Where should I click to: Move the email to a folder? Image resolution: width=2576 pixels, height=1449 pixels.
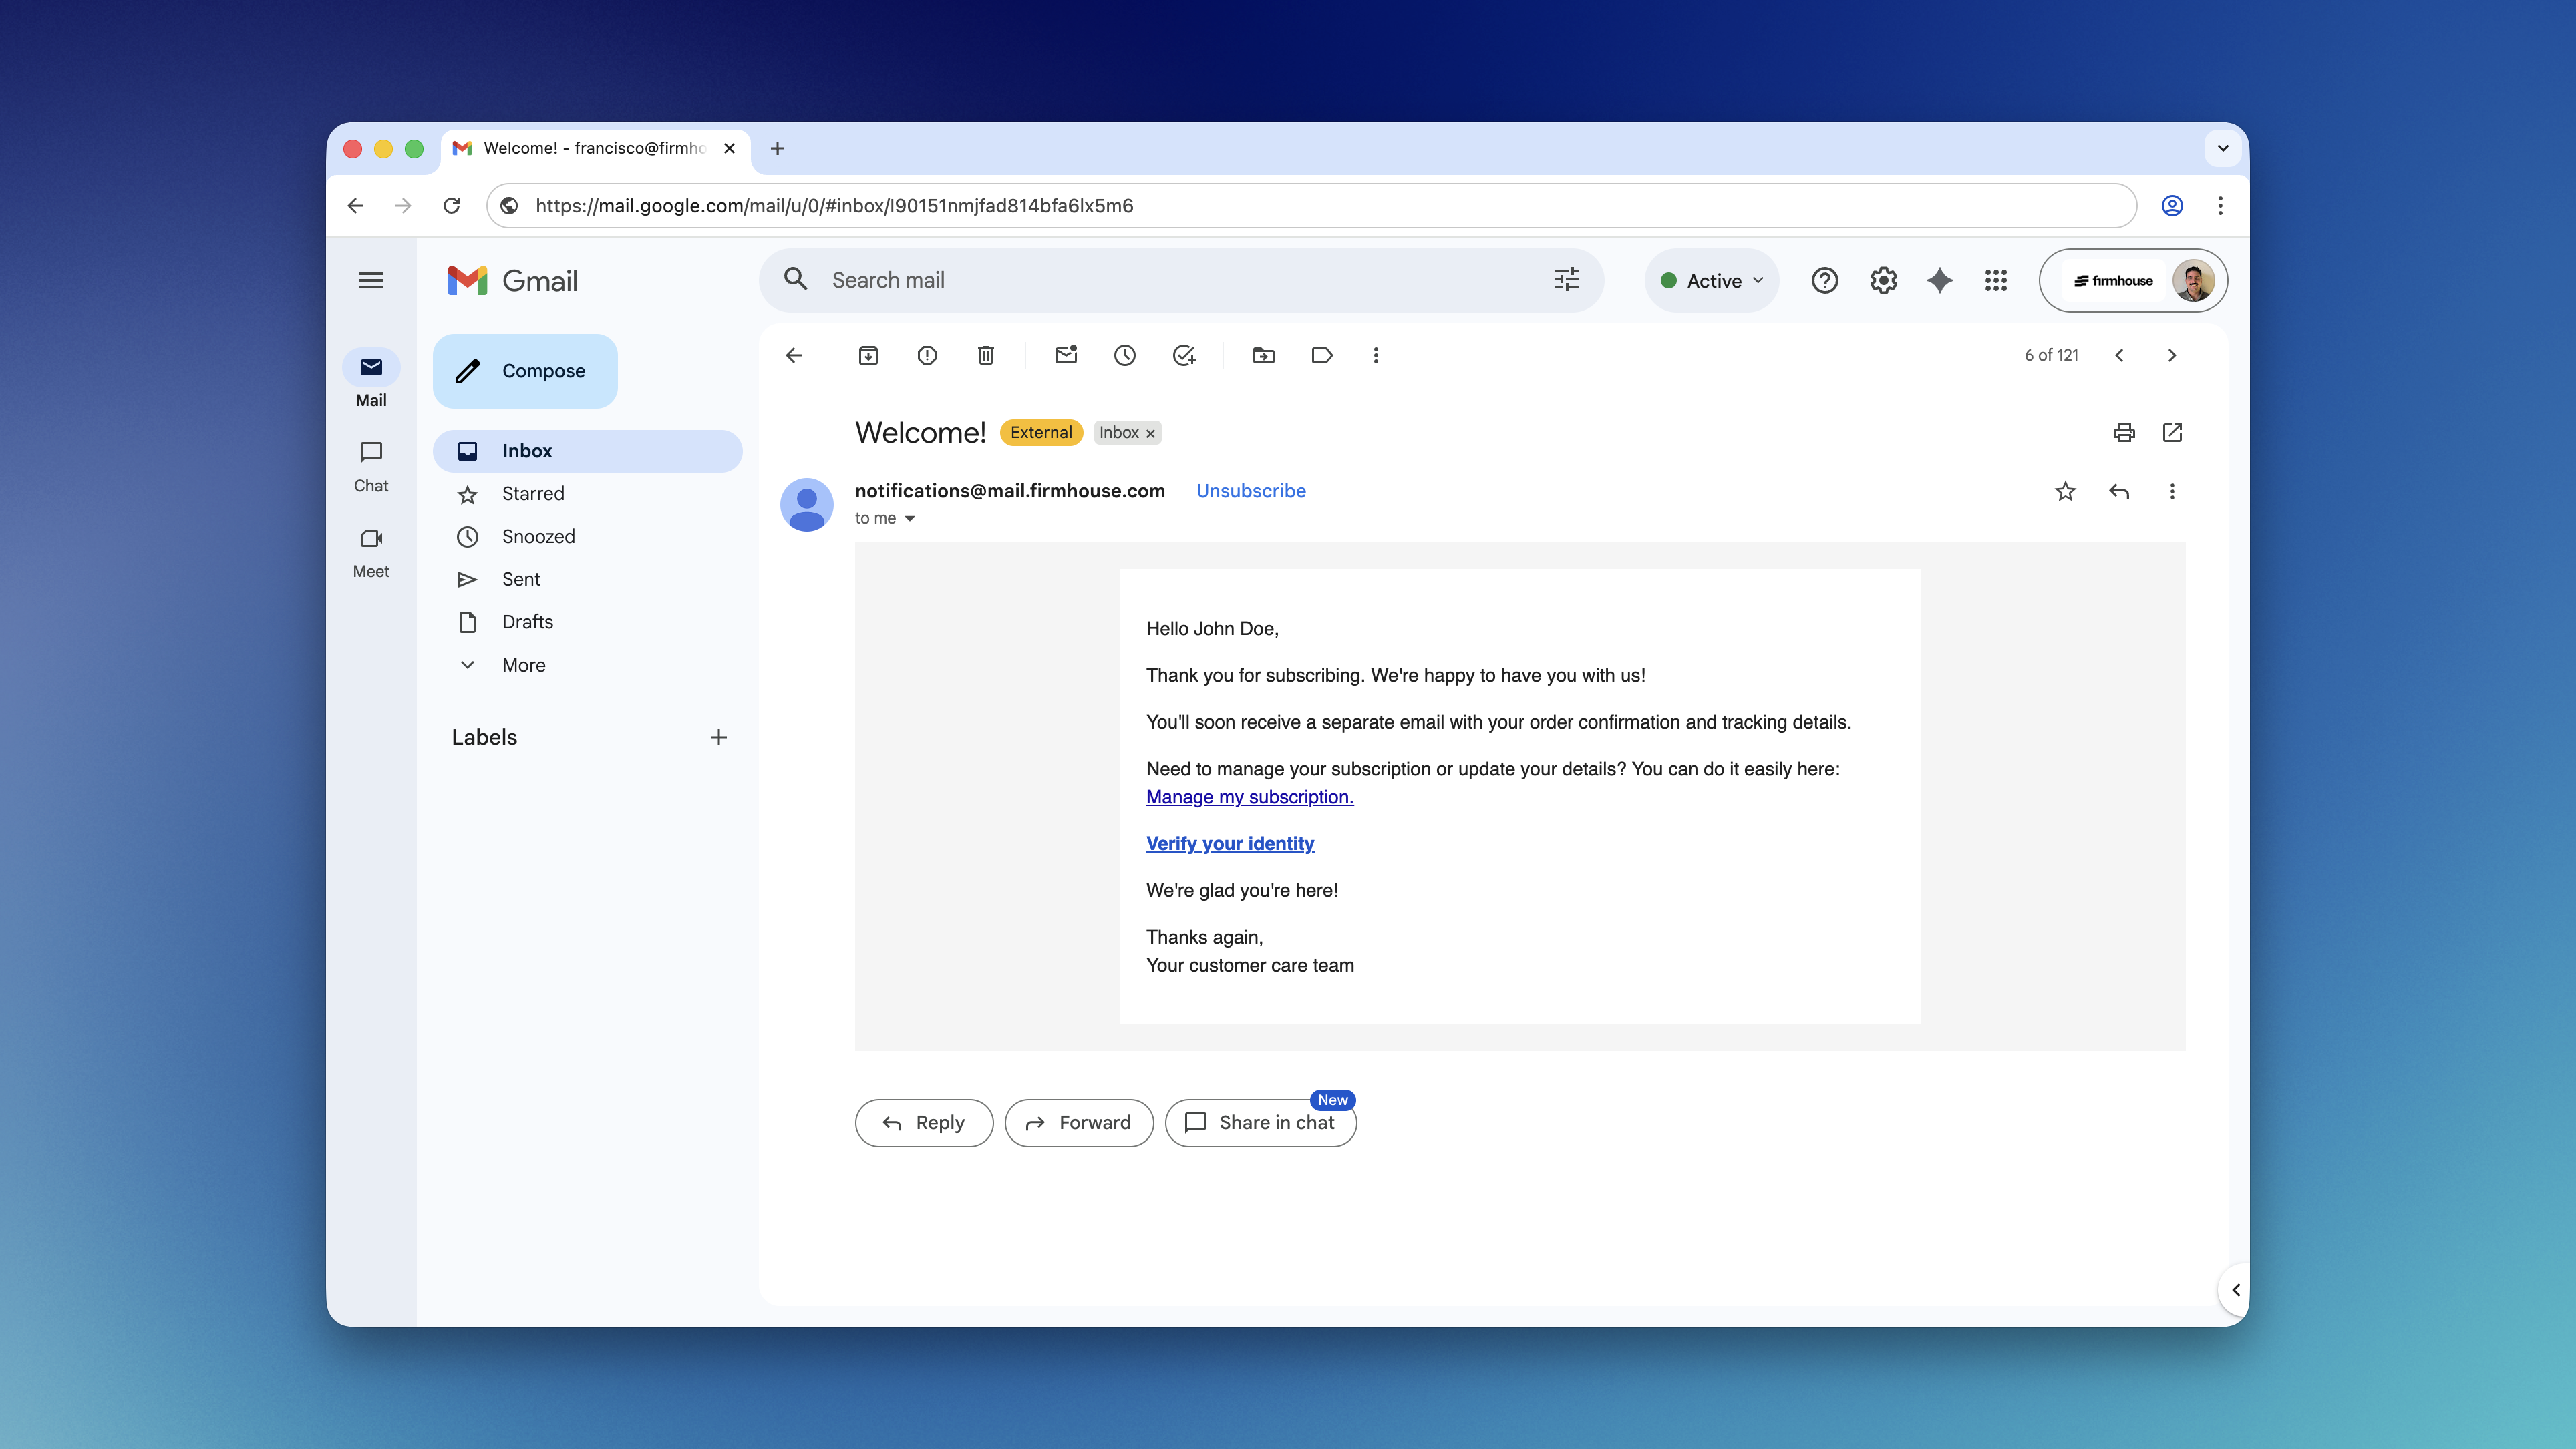point(1263,355)
